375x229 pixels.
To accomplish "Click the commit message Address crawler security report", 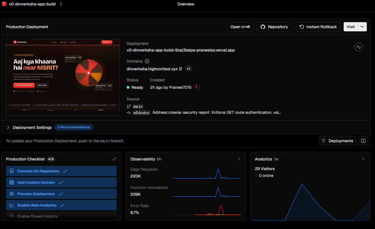I will [217, 112].
